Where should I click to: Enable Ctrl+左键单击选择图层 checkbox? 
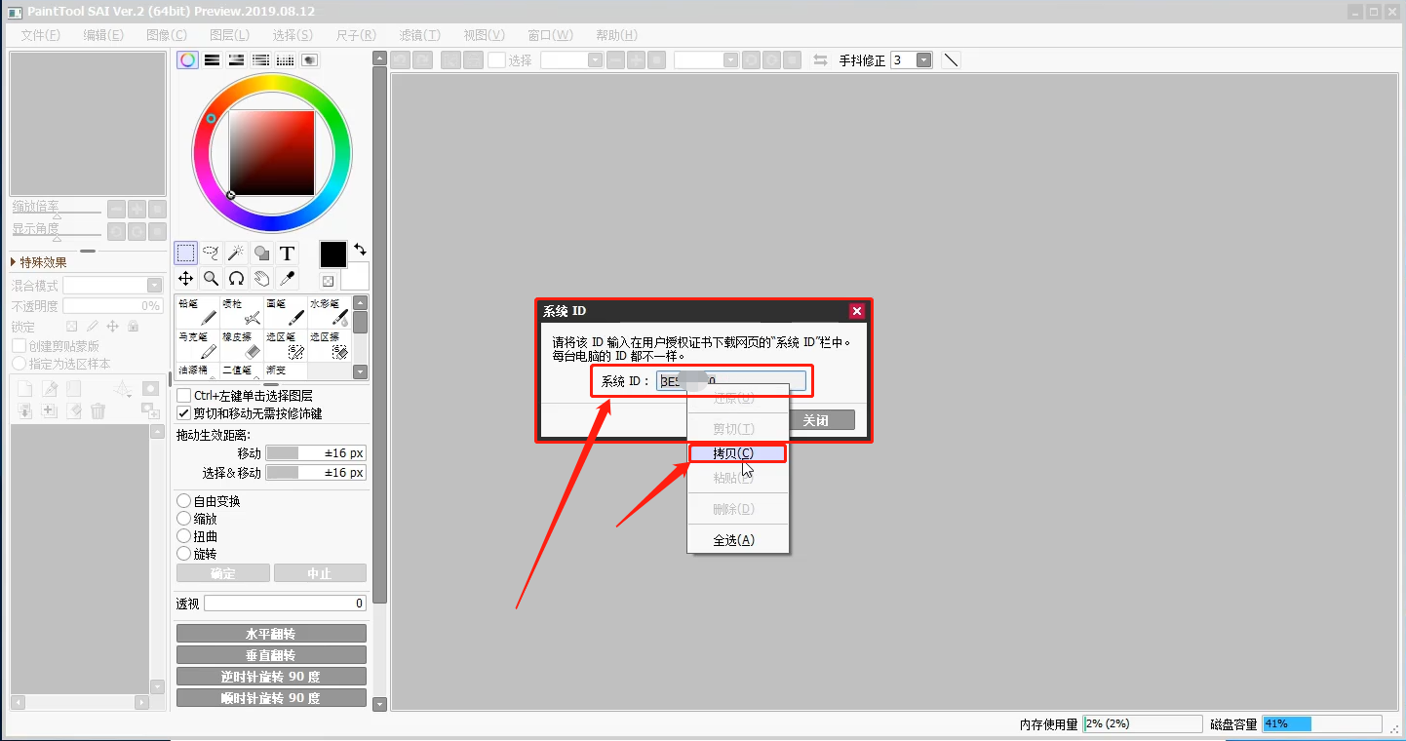tap(183, 396)
